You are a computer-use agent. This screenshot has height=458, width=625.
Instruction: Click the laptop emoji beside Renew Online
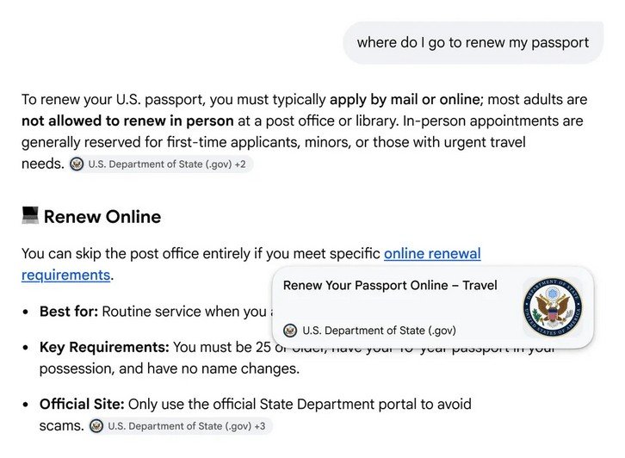click(30, 215)
